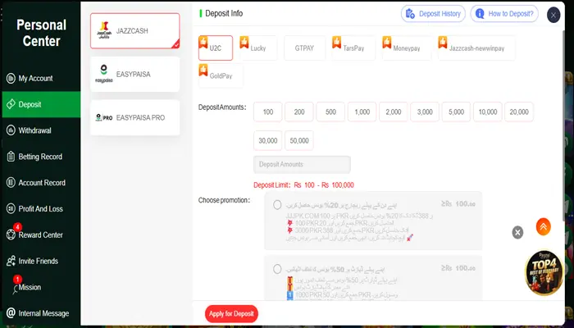Select the second promotion radio button
The height and width of the screenshot is (328, 574).
(278, 268)
